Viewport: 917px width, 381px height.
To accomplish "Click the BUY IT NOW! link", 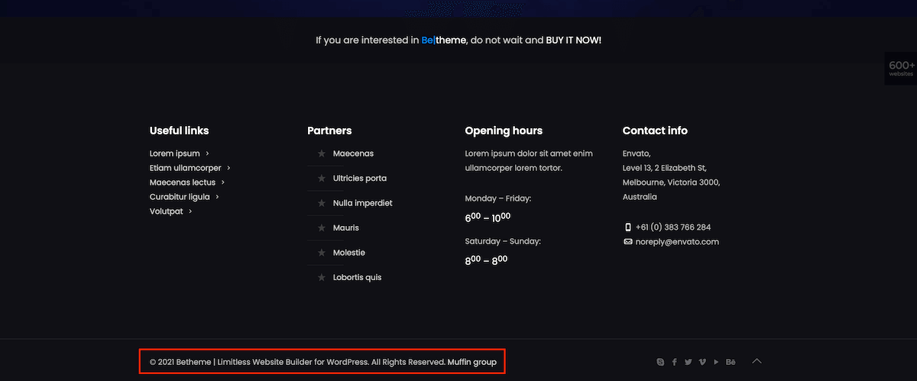I will 573,40.
